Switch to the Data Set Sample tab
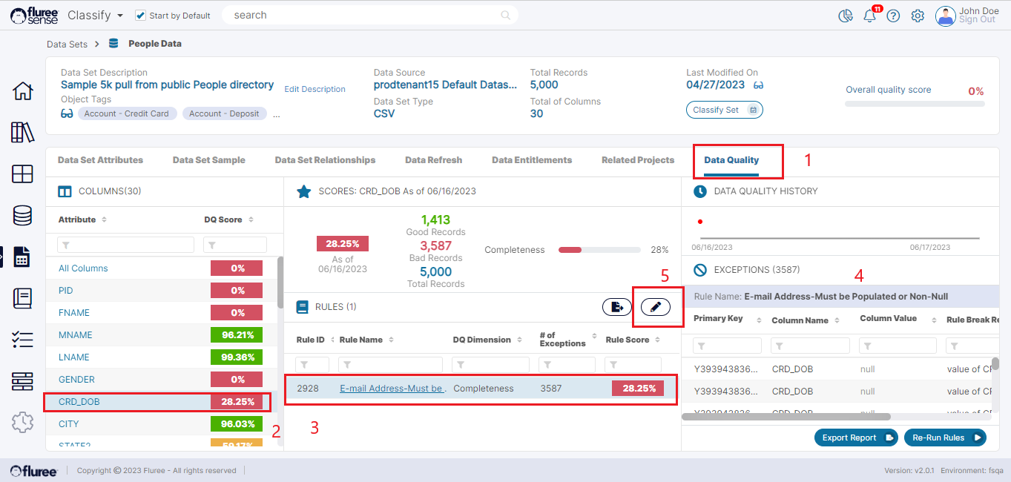Screen dimensions: 1011x482 click(208, 160)
